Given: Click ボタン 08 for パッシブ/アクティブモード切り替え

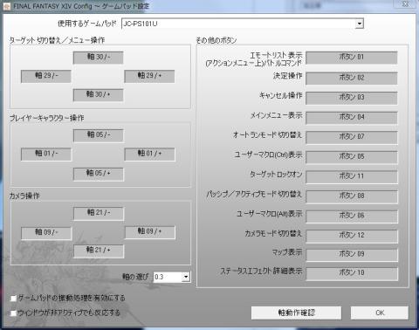Looking at the screenshot, I should (352, 196).
